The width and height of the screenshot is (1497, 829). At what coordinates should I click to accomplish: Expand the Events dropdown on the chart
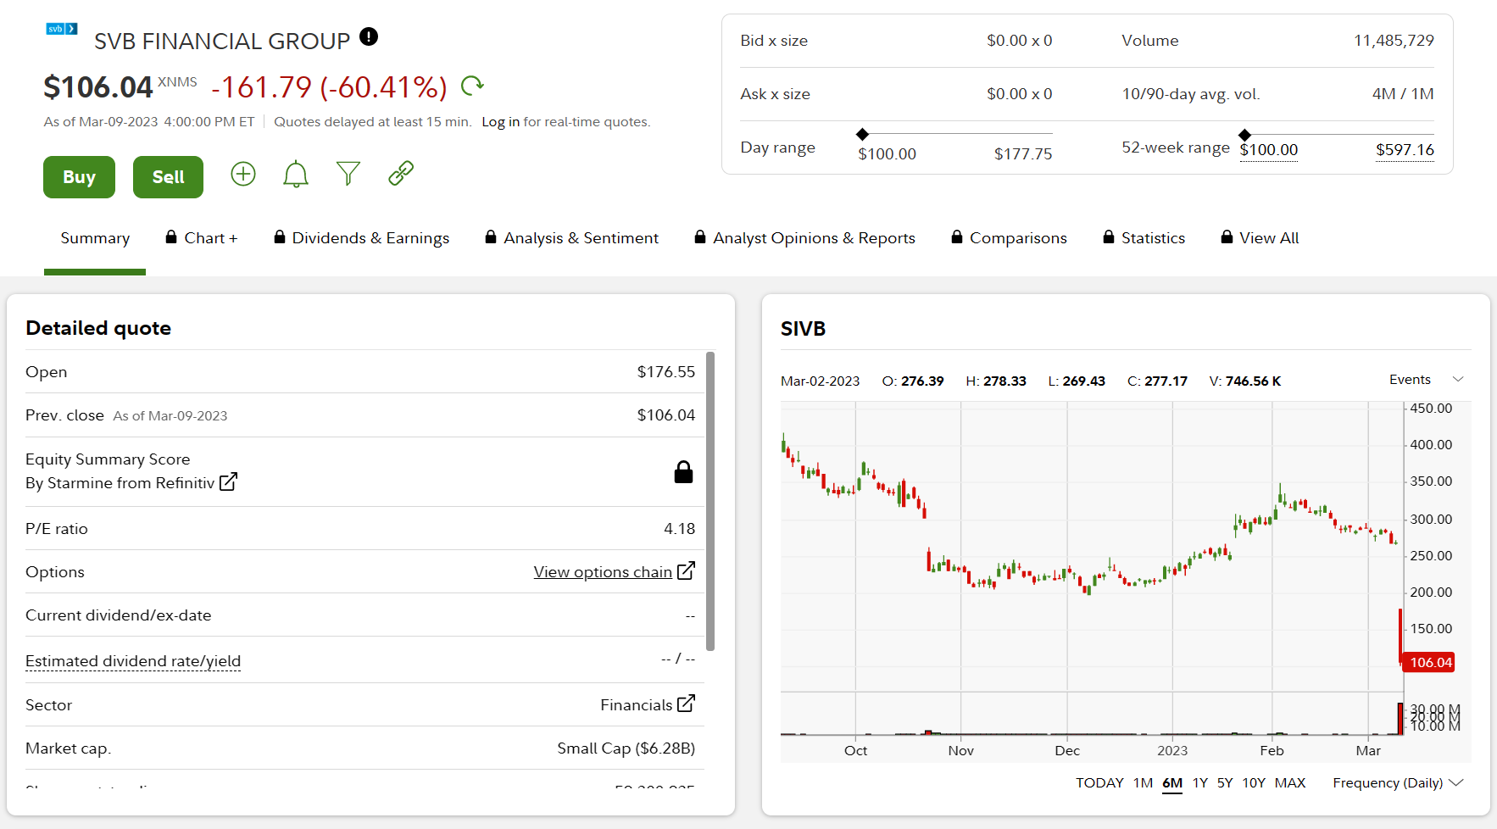(1427, 379)
